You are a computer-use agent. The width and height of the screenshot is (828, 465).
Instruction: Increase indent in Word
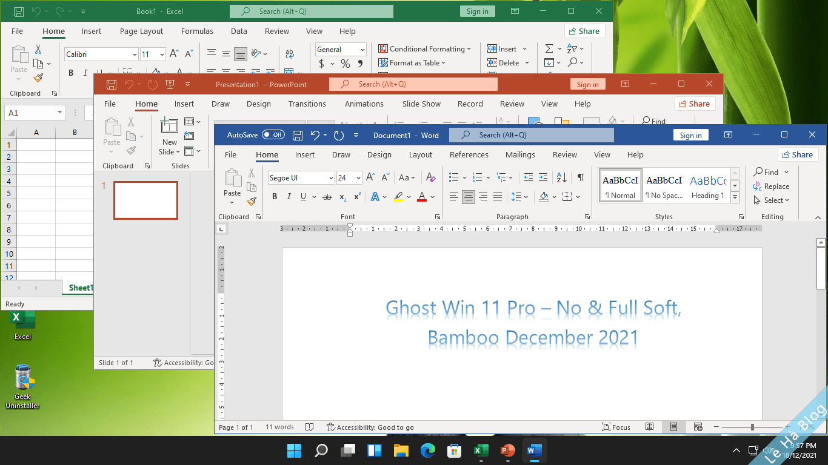point(543,177)
